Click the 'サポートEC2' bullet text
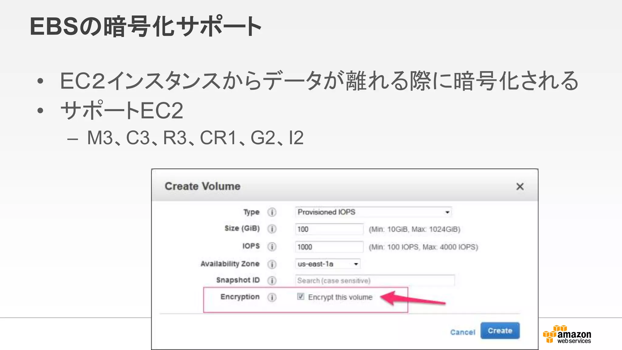Viewport: 622px width, 350px height. click(122, 110)
